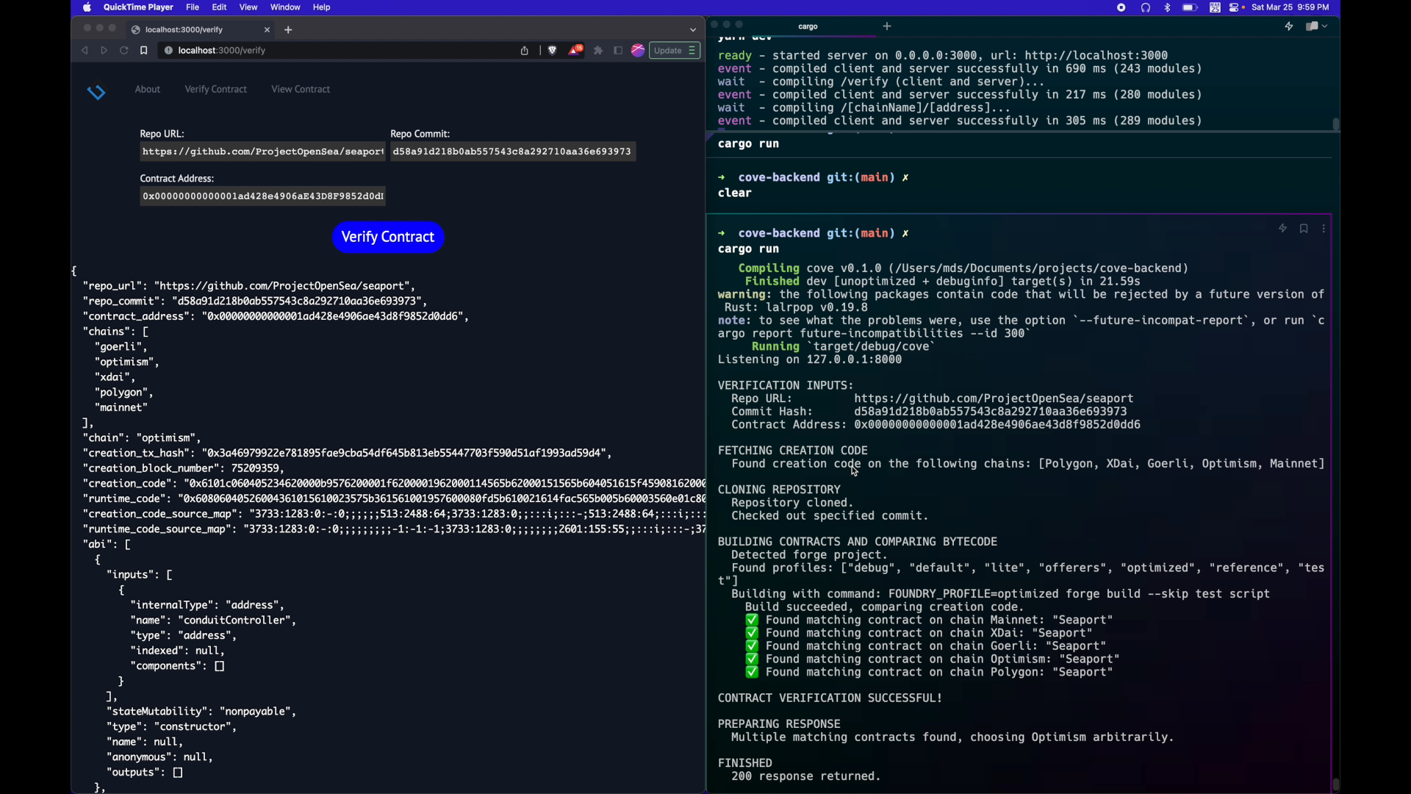The height and width of the screenshot is (794, 1411).
Task: Open the Verify Contract nav link
Action: pos(216,89)
